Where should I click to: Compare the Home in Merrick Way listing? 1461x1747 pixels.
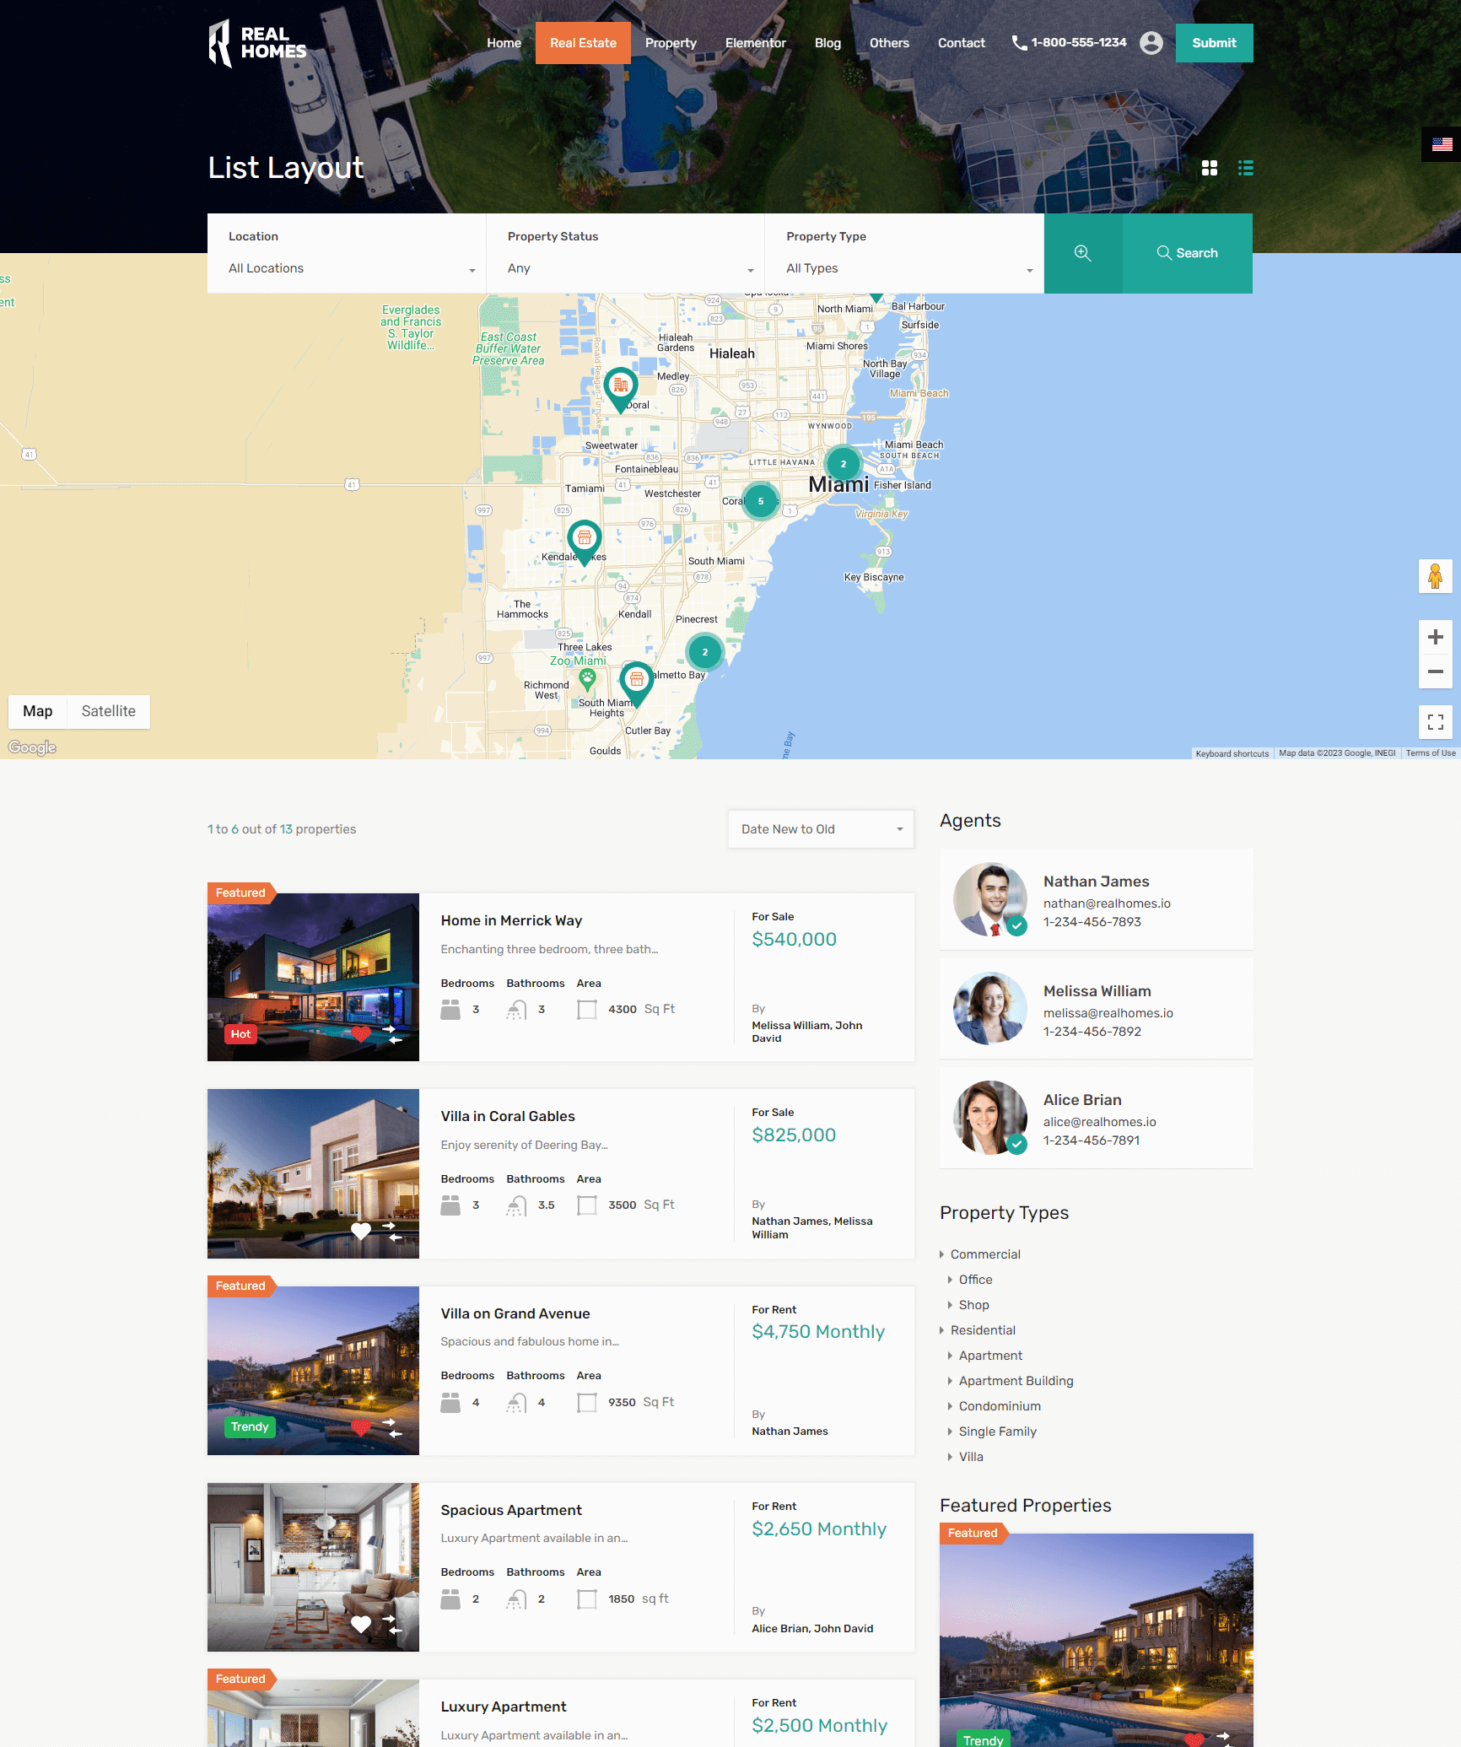(391, 1034)
